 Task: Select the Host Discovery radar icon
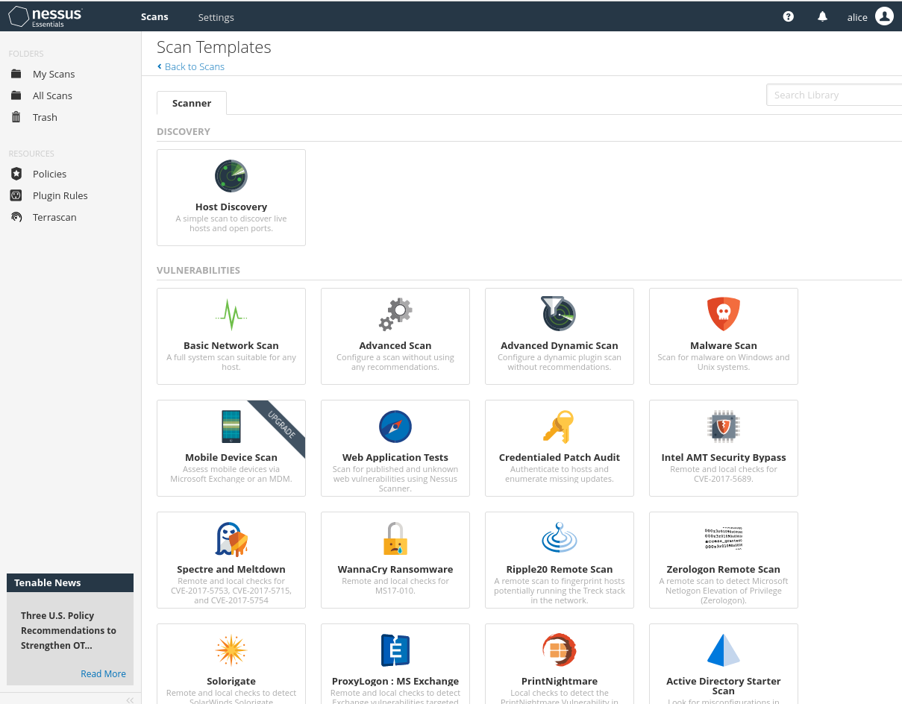coord(231,176)
